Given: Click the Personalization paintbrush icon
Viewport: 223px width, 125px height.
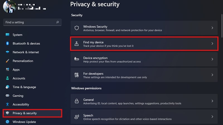Looking at the screenshot, I should pos(8,61).
